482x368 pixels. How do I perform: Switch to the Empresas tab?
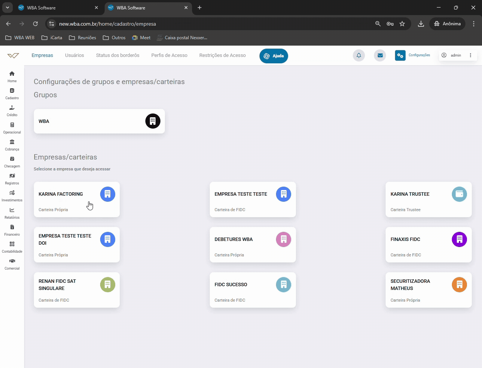point(42,55)
